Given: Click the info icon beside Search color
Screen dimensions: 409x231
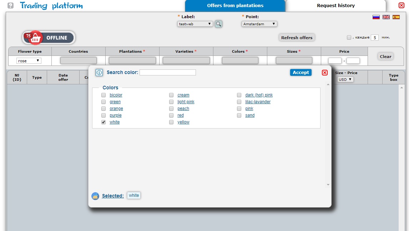Looking at the screenshot, I should tap(99, 73).
